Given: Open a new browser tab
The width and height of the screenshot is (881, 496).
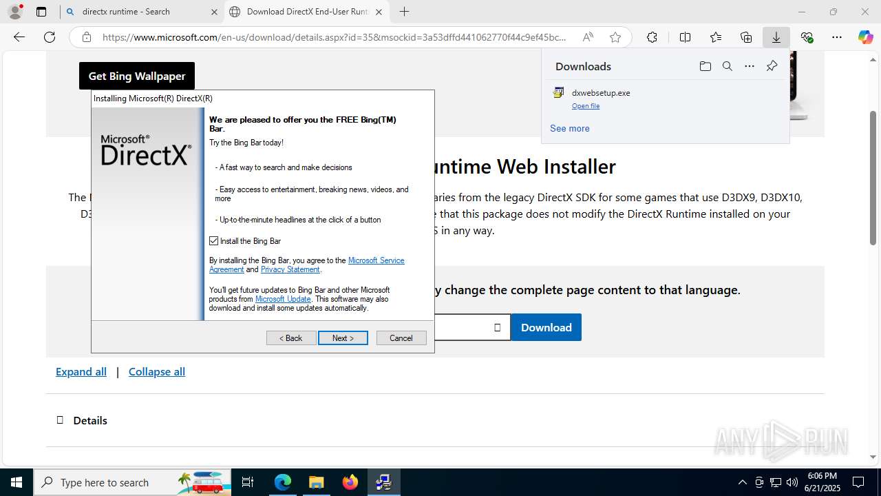Looking at the screenshot, I should pyautogui.click(x=405, y=12).
